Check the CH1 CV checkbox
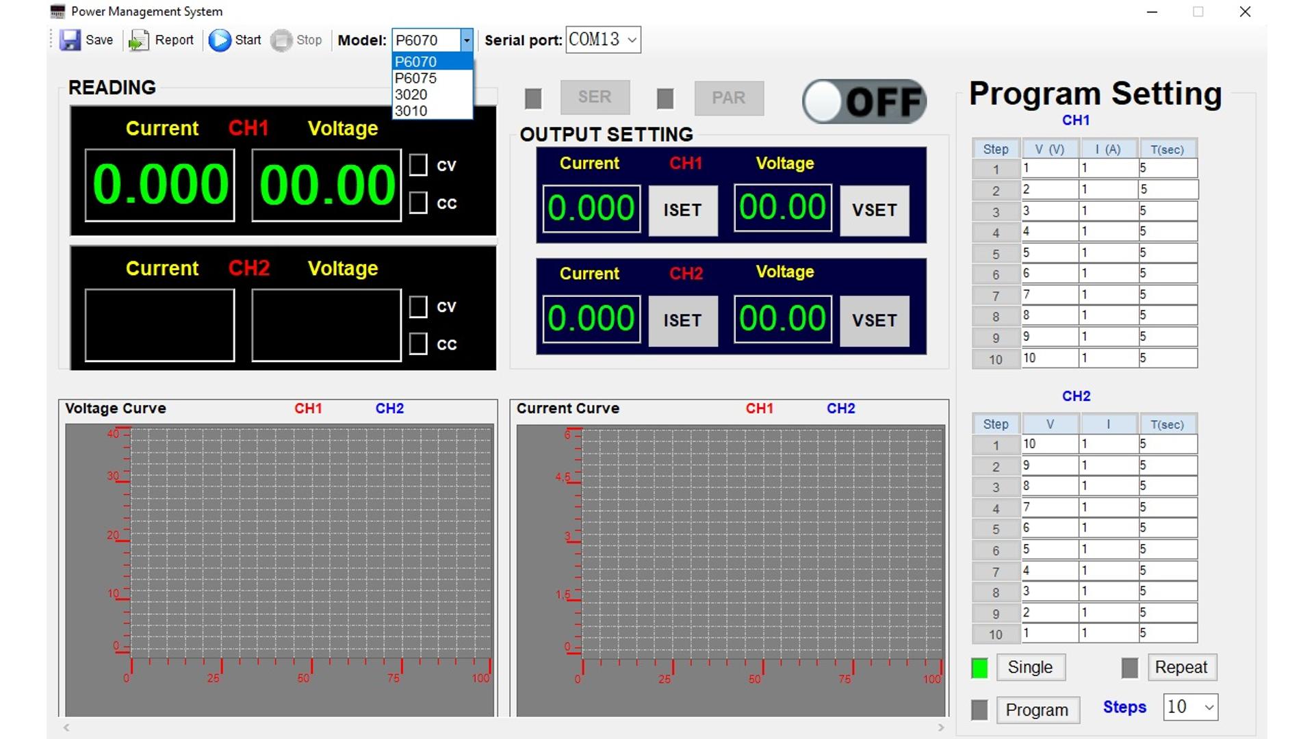1314x739 pixels. (x=418, y=165)
